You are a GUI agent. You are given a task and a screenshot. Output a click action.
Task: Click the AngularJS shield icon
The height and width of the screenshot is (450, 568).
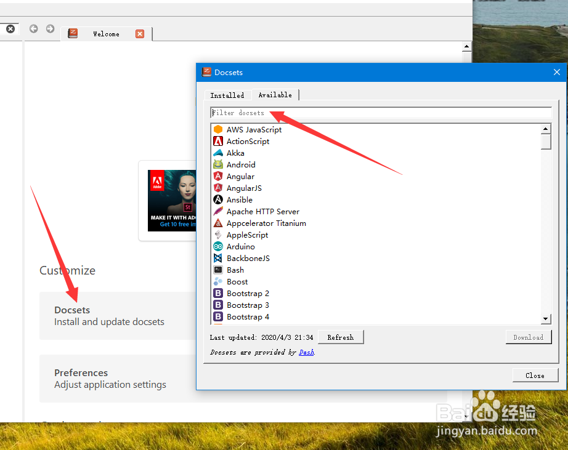tap(217, 188)
